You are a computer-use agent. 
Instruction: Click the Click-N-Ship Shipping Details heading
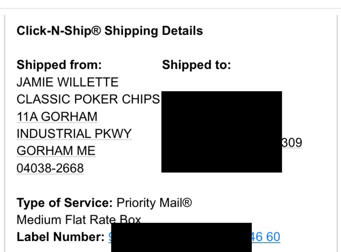click(110, 31)
